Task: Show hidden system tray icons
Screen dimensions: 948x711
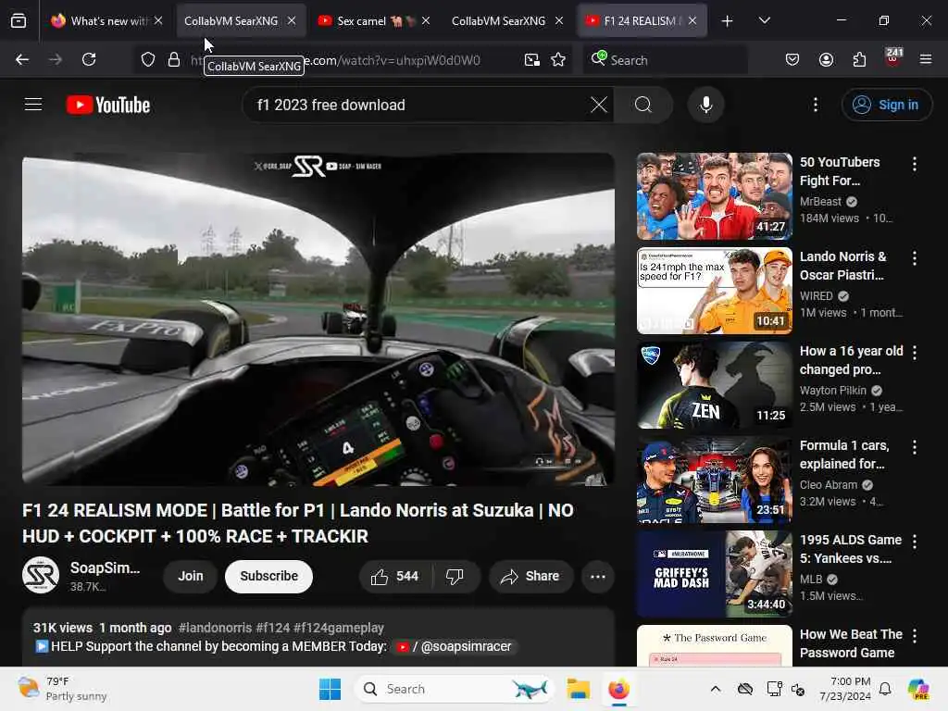Action: [x=716, y=689]
